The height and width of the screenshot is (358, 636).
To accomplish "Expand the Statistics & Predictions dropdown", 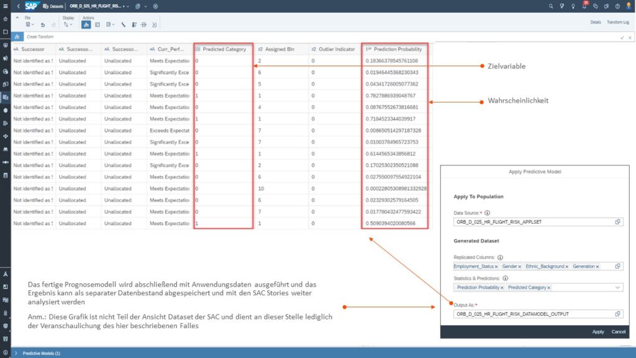I will pyautogui.click(x=617, y=287).
